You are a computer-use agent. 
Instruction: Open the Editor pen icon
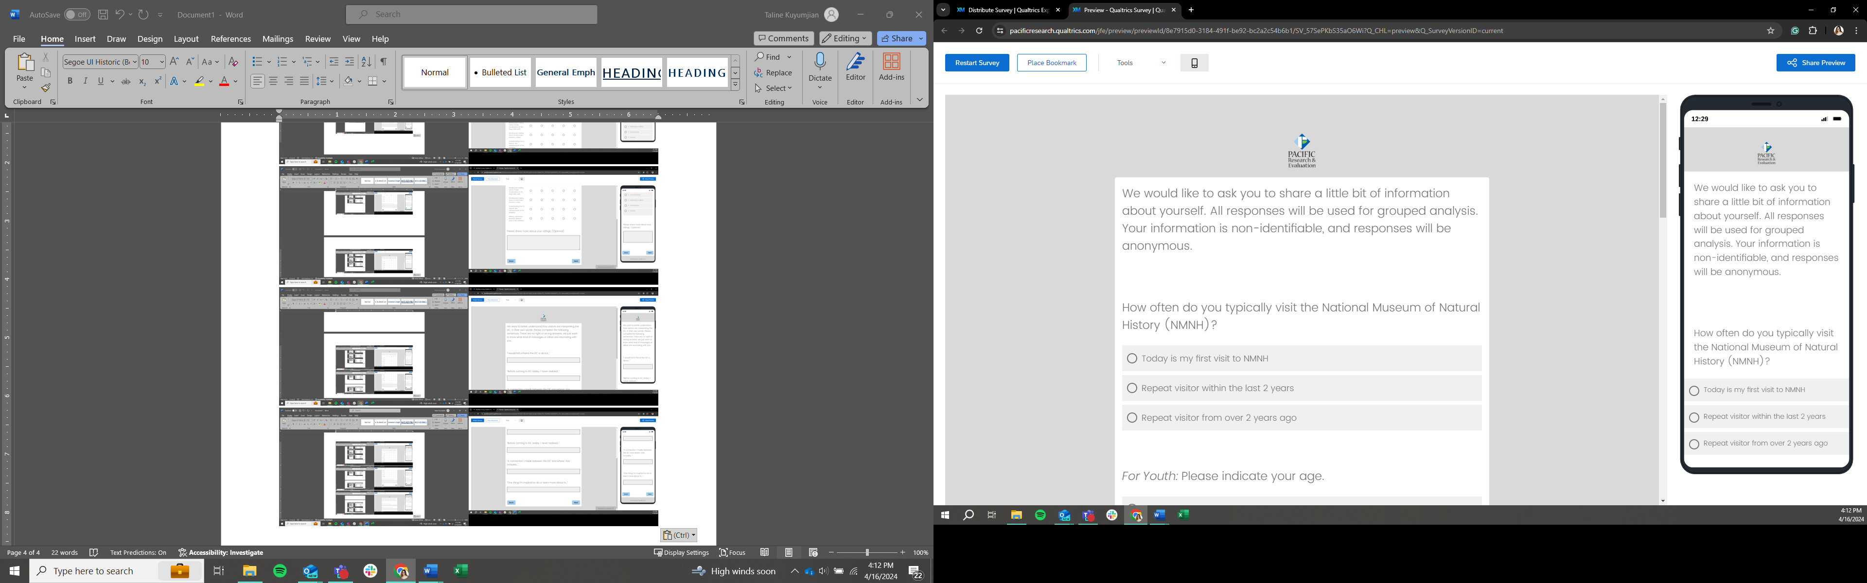click(855, 62)
